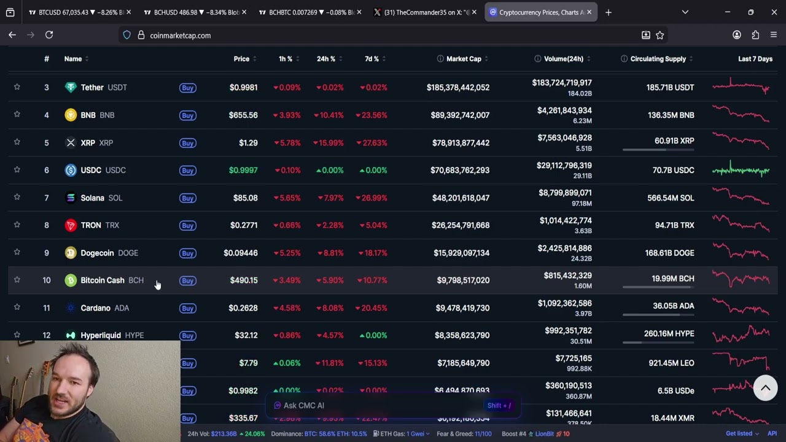Click the USDC coin logo
786x442 pixels.
[x=71, y=170]
